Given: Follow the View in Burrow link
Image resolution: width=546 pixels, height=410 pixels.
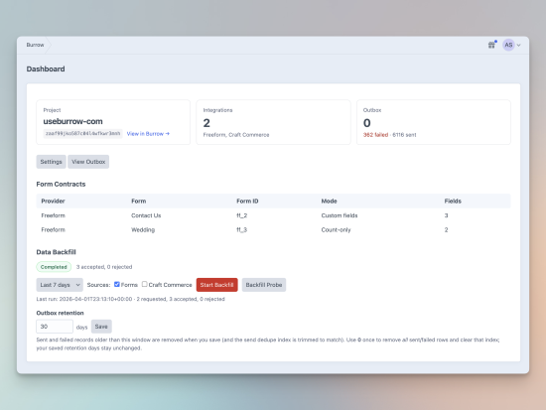Looking at the screenshot, I should [x=148, y=134].
